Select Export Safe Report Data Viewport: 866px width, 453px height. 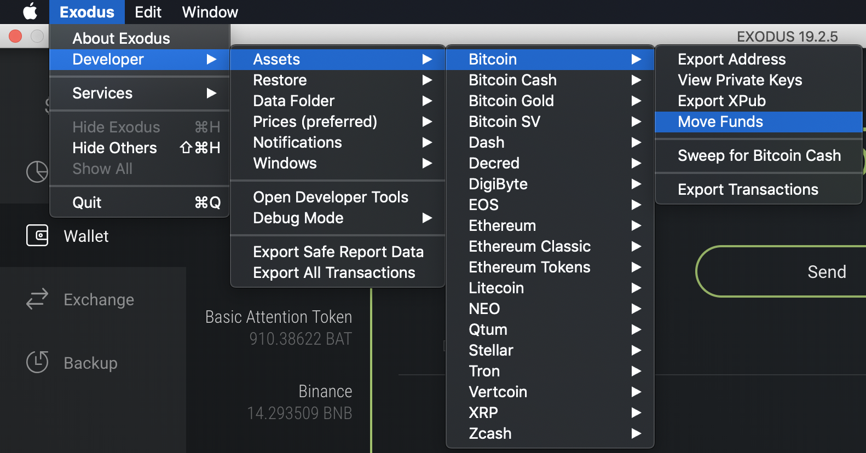point(338,252)
